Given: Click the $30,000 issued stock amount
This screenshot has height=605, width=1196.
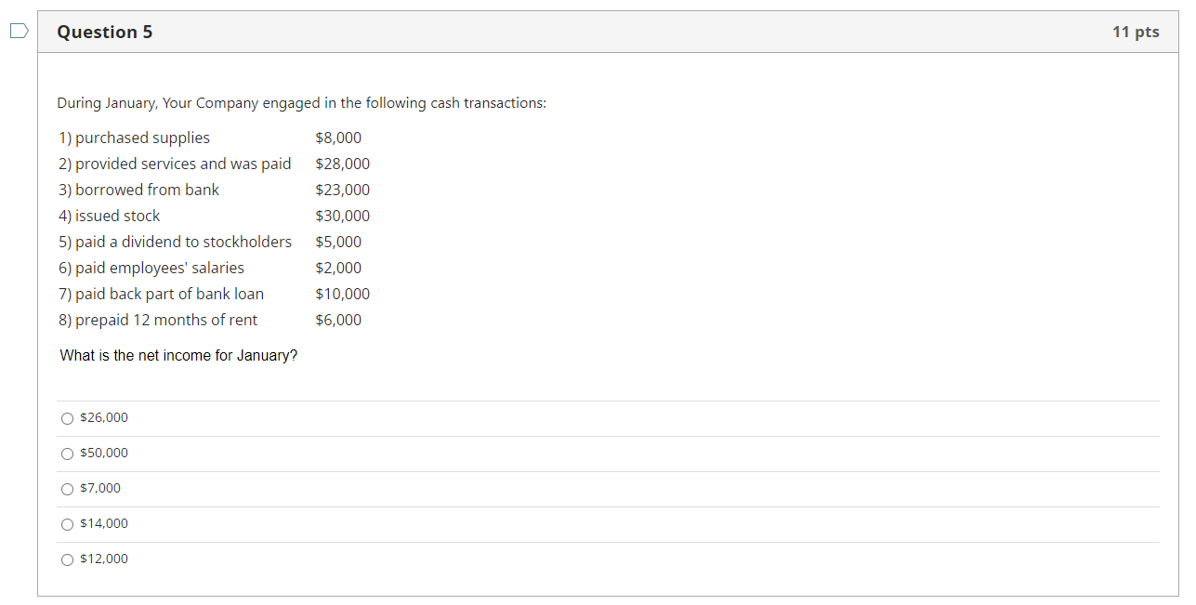Looking at the screenshot, I should click(342, 216).
